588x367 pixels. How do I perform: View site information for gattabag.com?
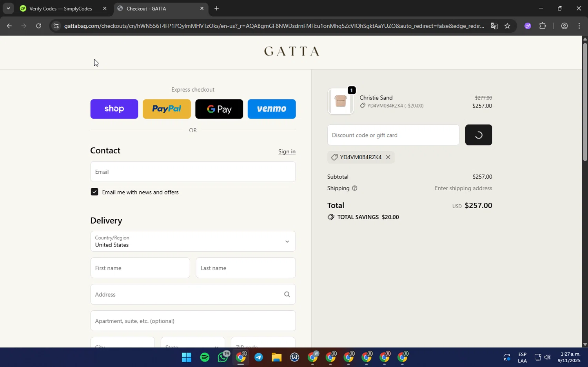(x=56, y=26)
